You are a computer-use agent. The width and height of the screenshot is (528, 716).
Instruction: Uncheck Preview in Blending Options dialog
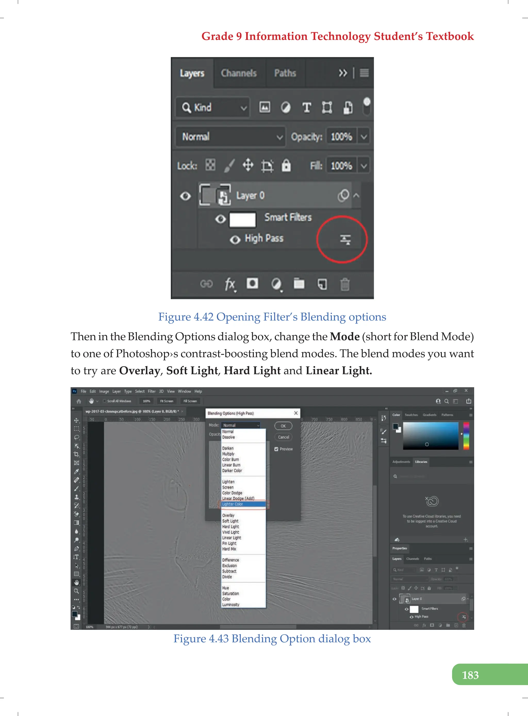(276, 449)
